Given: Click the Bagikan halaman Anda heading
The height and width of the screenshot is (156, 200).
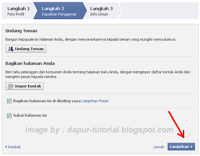Looking at the screenshot, I should coord(30,64).
